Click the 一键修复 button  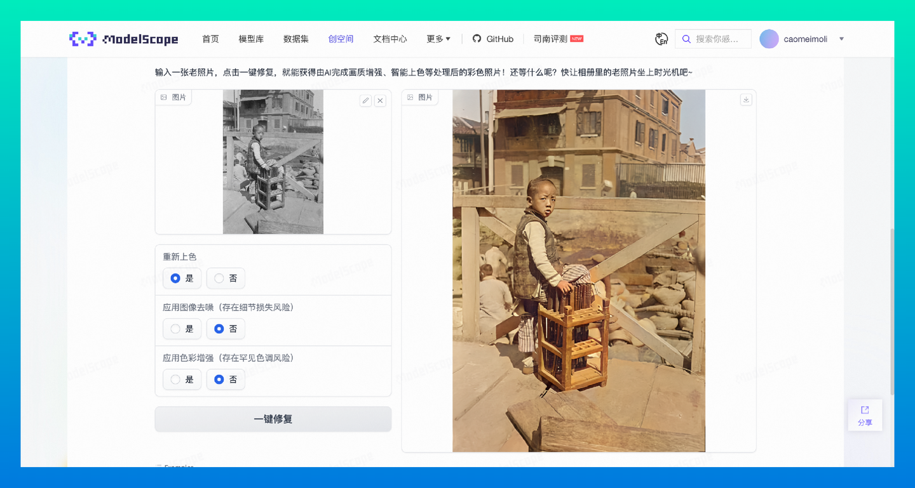(x=273, y=419)
